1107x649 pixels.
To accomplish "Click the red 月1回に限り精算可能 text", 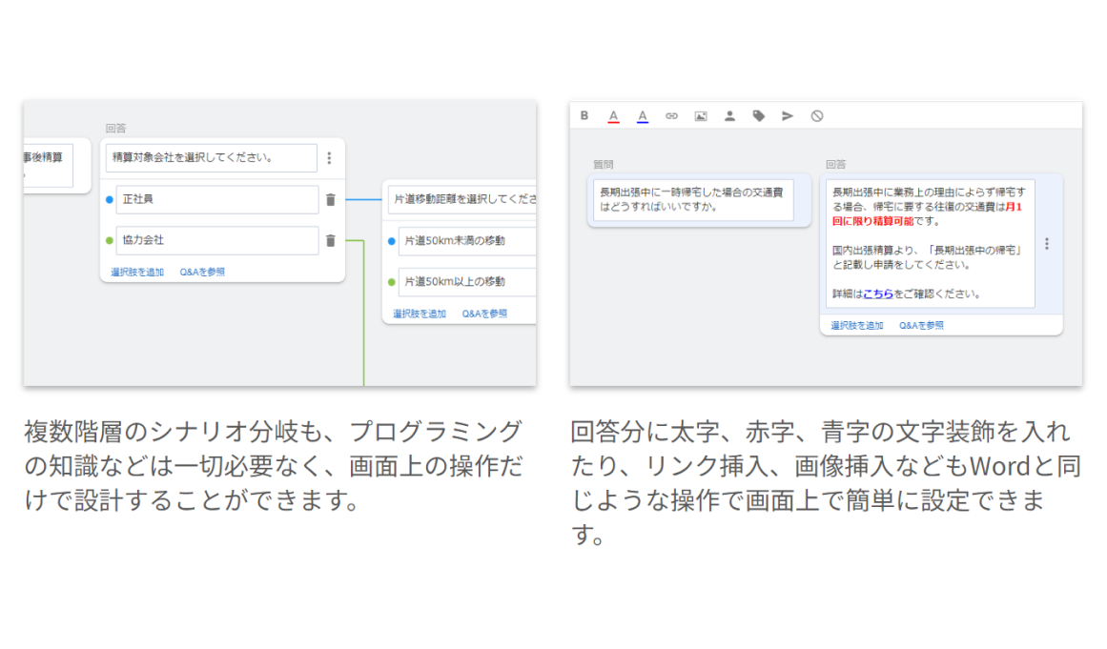I will pos(926,213).
